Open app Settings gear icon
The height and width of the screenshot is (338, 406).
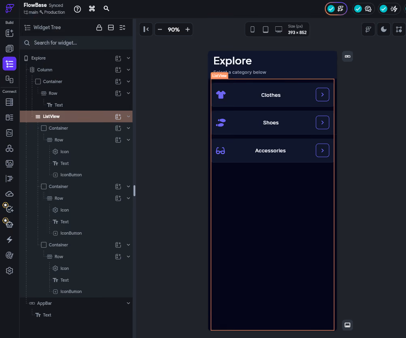click(x=9, y=271)
